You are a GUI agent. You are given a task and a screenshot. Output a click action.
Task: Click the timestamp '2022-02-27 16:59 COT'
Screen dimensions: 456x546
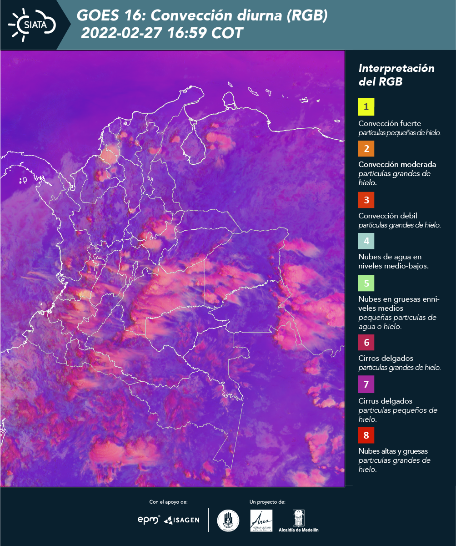(162, 33)
